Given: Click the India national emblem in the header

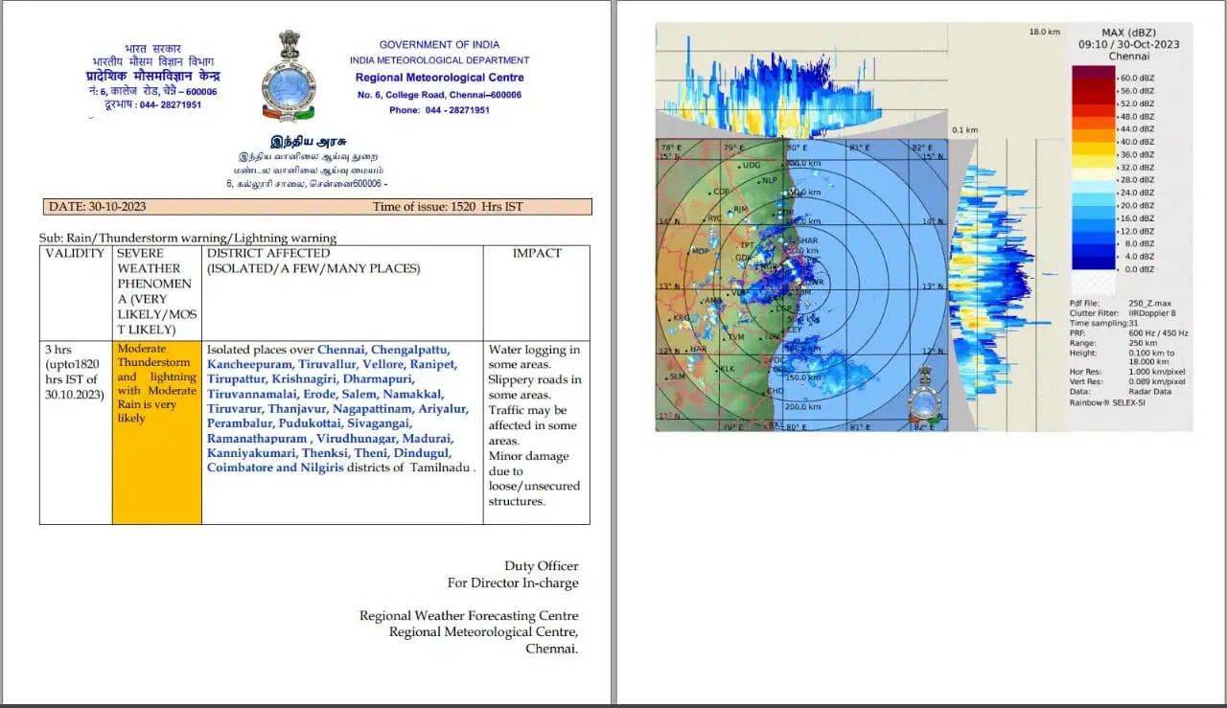Looking at the screenshot, I should (x=289, y=75).
